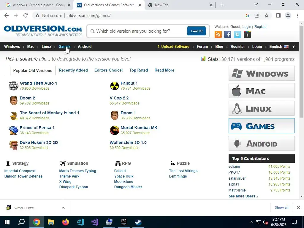Click the Google icon in address bar
This screenshot has height=228, width=304.
point(247,15)
